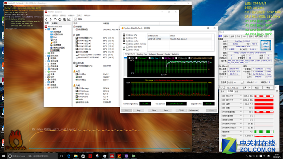This screenshot has width=283, height=159.
Task: Click the Intel Core i7 logo in CPU-Z
Action: [265, 45]
